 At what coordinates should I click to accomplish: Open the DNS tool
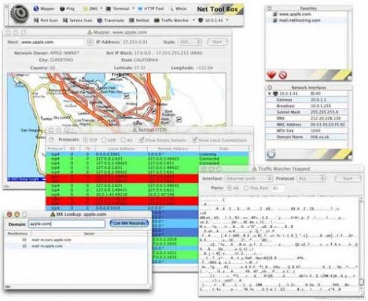(x=90, y=9)
